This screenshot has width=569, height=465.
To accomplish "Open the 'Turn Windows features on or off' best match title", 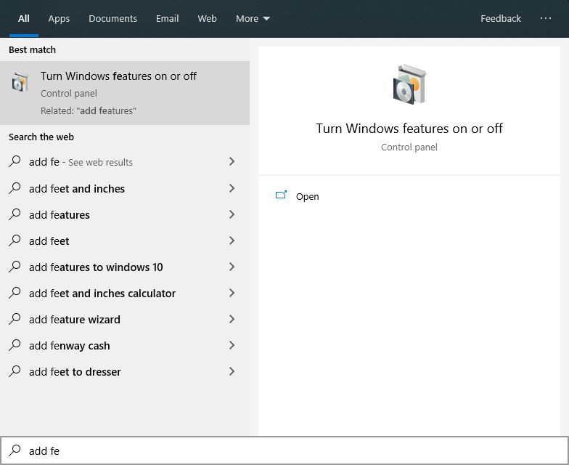I will coord(118,76).
